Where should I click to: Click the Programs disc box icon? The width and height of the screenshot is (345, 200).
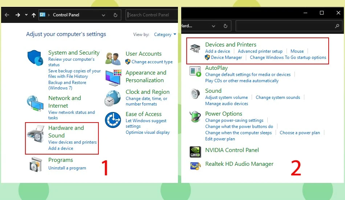(36, 164)
